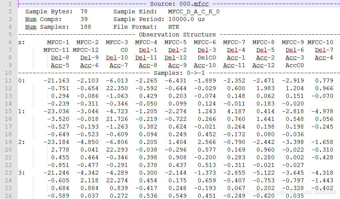Click sample index '0:' label
Screen dimensions: 340x199
[x=21, y=81]
